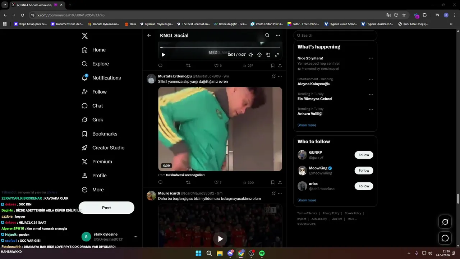Open options for Nice 25 yıllara promotion
Screen dimensions: 460x259
coord(371,58)
